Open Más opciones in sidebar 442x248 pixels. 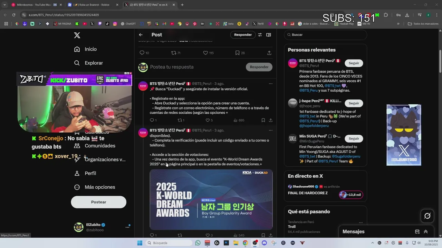pos(95,187)
